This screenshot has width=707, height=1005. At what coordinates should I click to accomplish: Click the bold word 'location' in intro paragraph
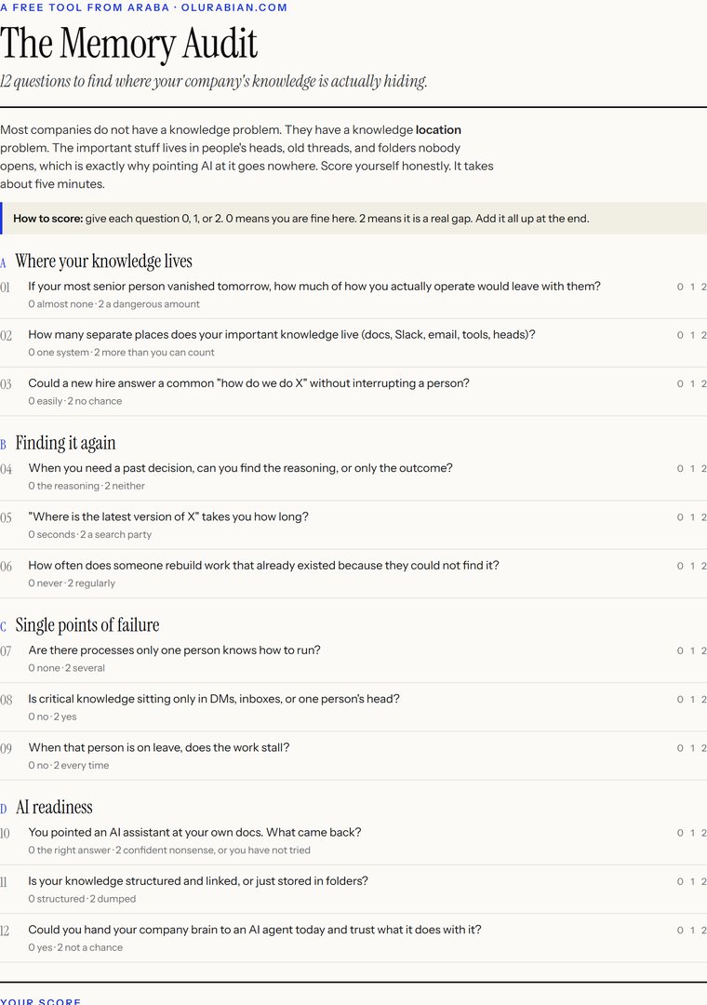pos(438,129)
